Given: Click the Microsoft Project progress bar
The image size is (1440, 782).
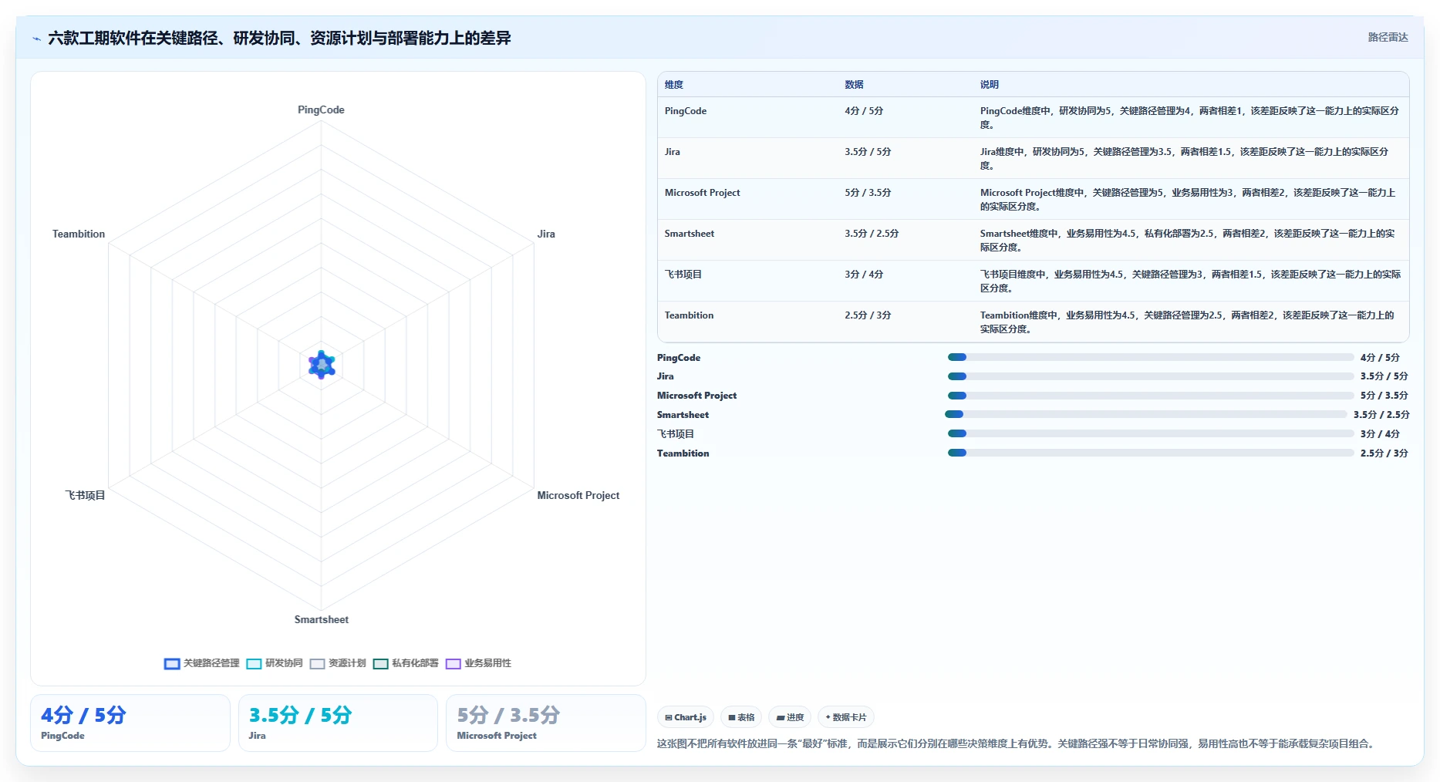Looking at the screenshot, I should point(1151,396).
